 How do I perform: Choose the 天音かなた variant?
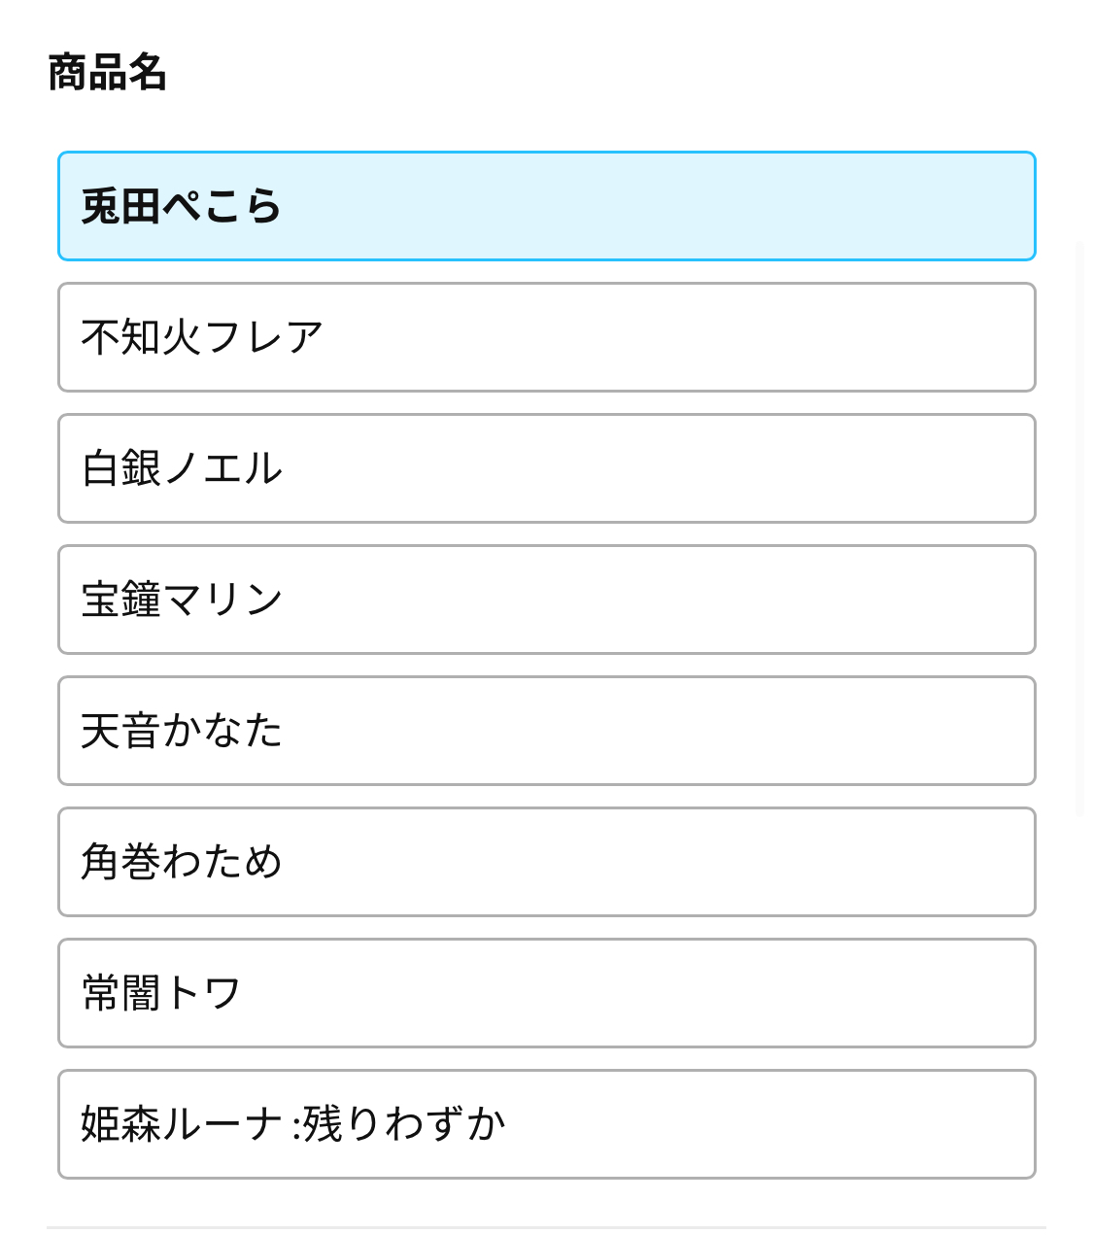point(546,731)
